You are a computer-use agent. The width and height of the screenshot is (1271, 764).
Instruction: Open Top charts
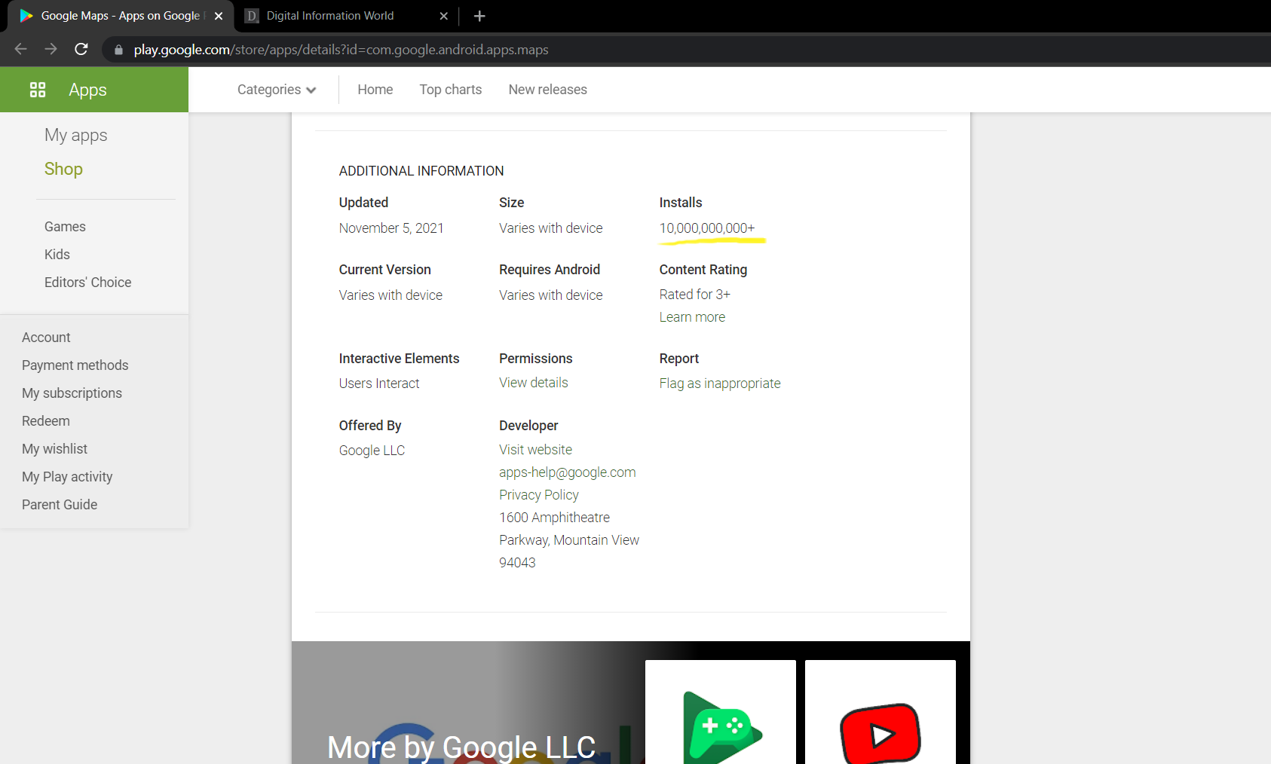[451, 90]
